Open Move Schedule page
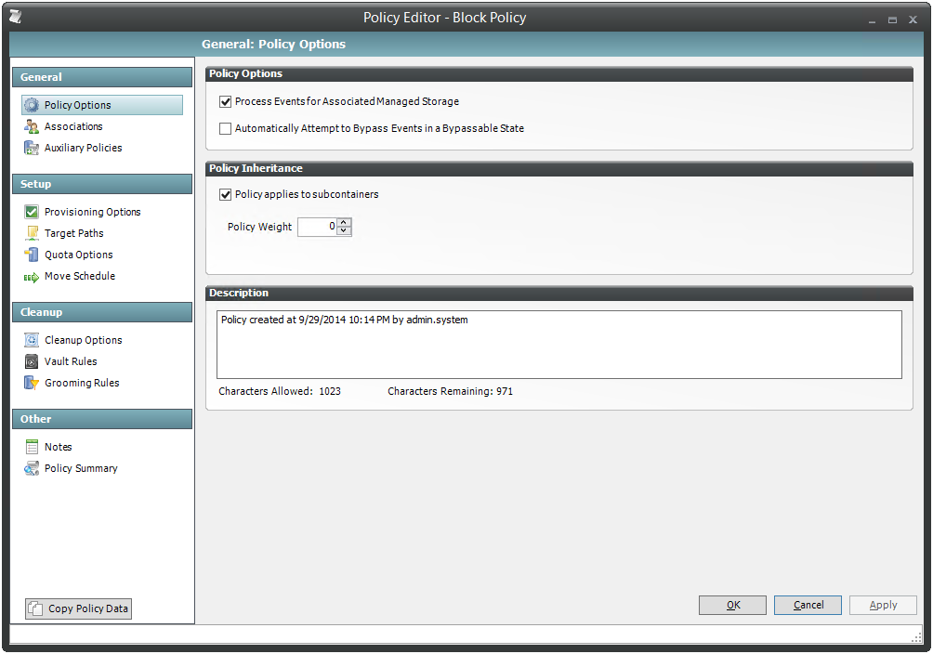This screenshot has height=654, width=933. (x=80, y=276)
